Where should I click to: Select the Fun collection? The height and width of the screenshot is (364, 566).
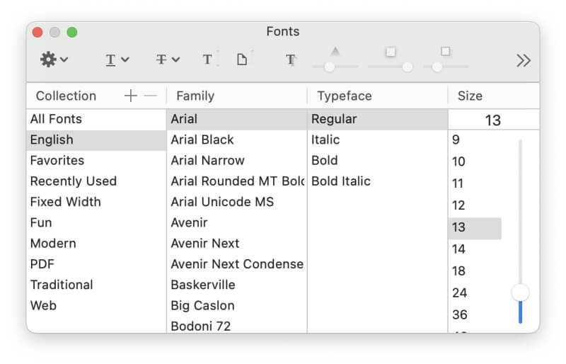pos(96,222)
